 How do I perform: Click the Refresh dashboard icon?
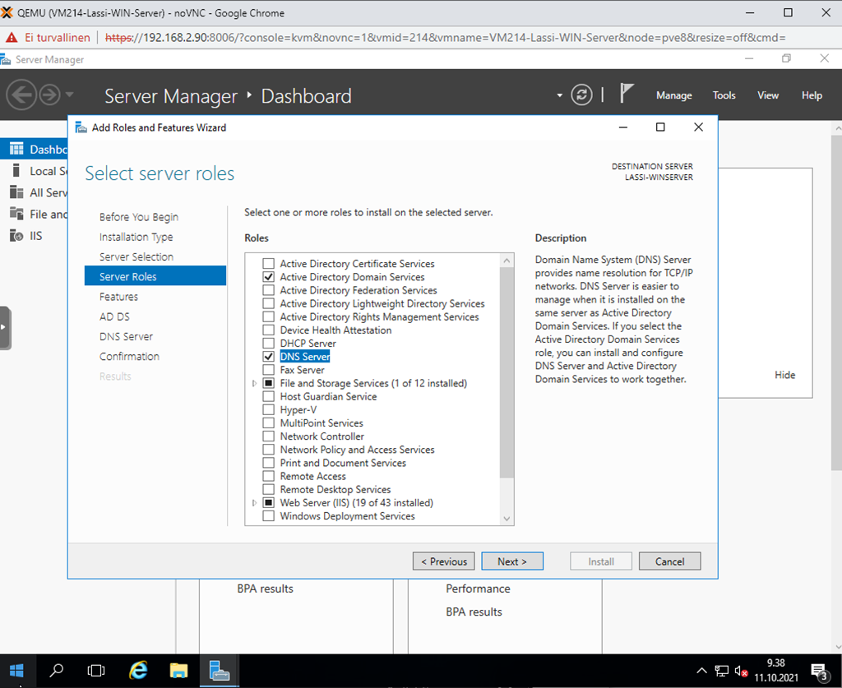pyautogui.click(x=581, y=95)
